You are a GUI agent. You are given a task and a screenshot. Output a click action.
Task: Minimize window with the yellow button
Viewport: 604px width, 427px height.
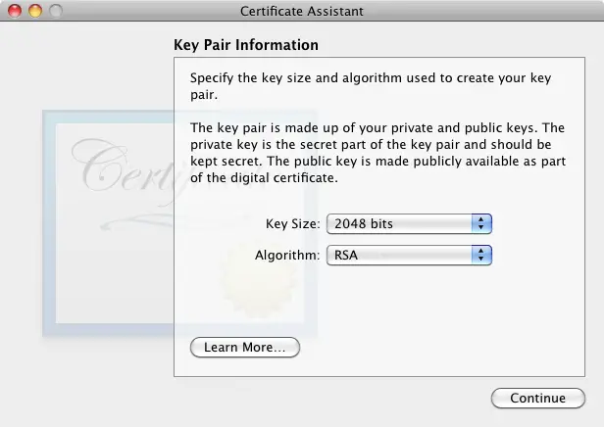tap(34, 12)
